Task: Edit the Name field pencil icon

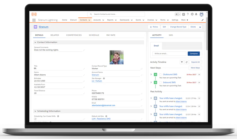Action: (x=84, y=75)
